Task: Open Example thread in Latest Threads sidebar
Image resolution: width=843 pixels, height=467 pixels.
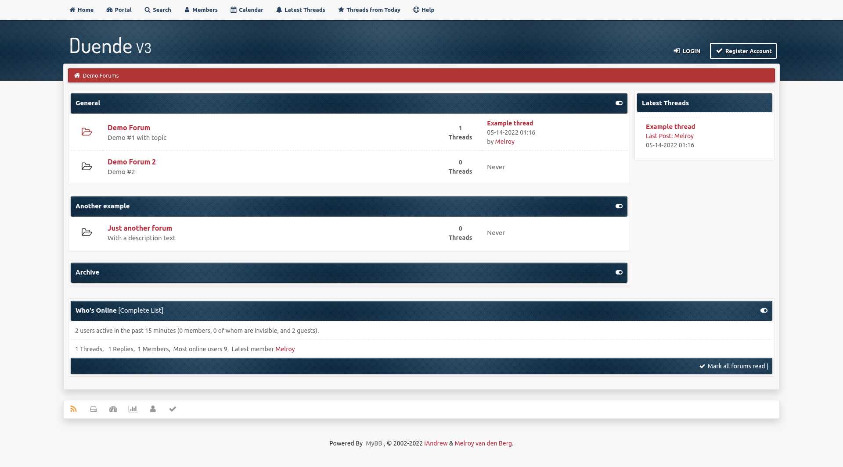Action: pyautogui.click(x=670, y=127)
